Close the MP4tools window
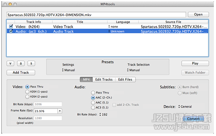 coord(5,4)
